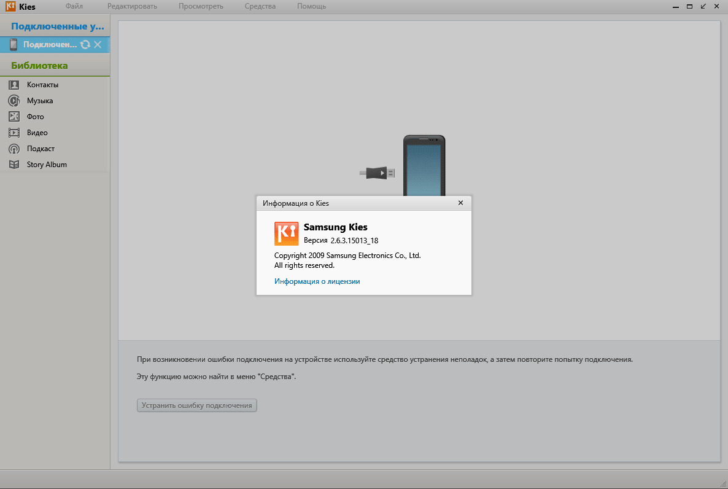
Task: Click the Фото picture icon
Action: click(x=14, y=117)
